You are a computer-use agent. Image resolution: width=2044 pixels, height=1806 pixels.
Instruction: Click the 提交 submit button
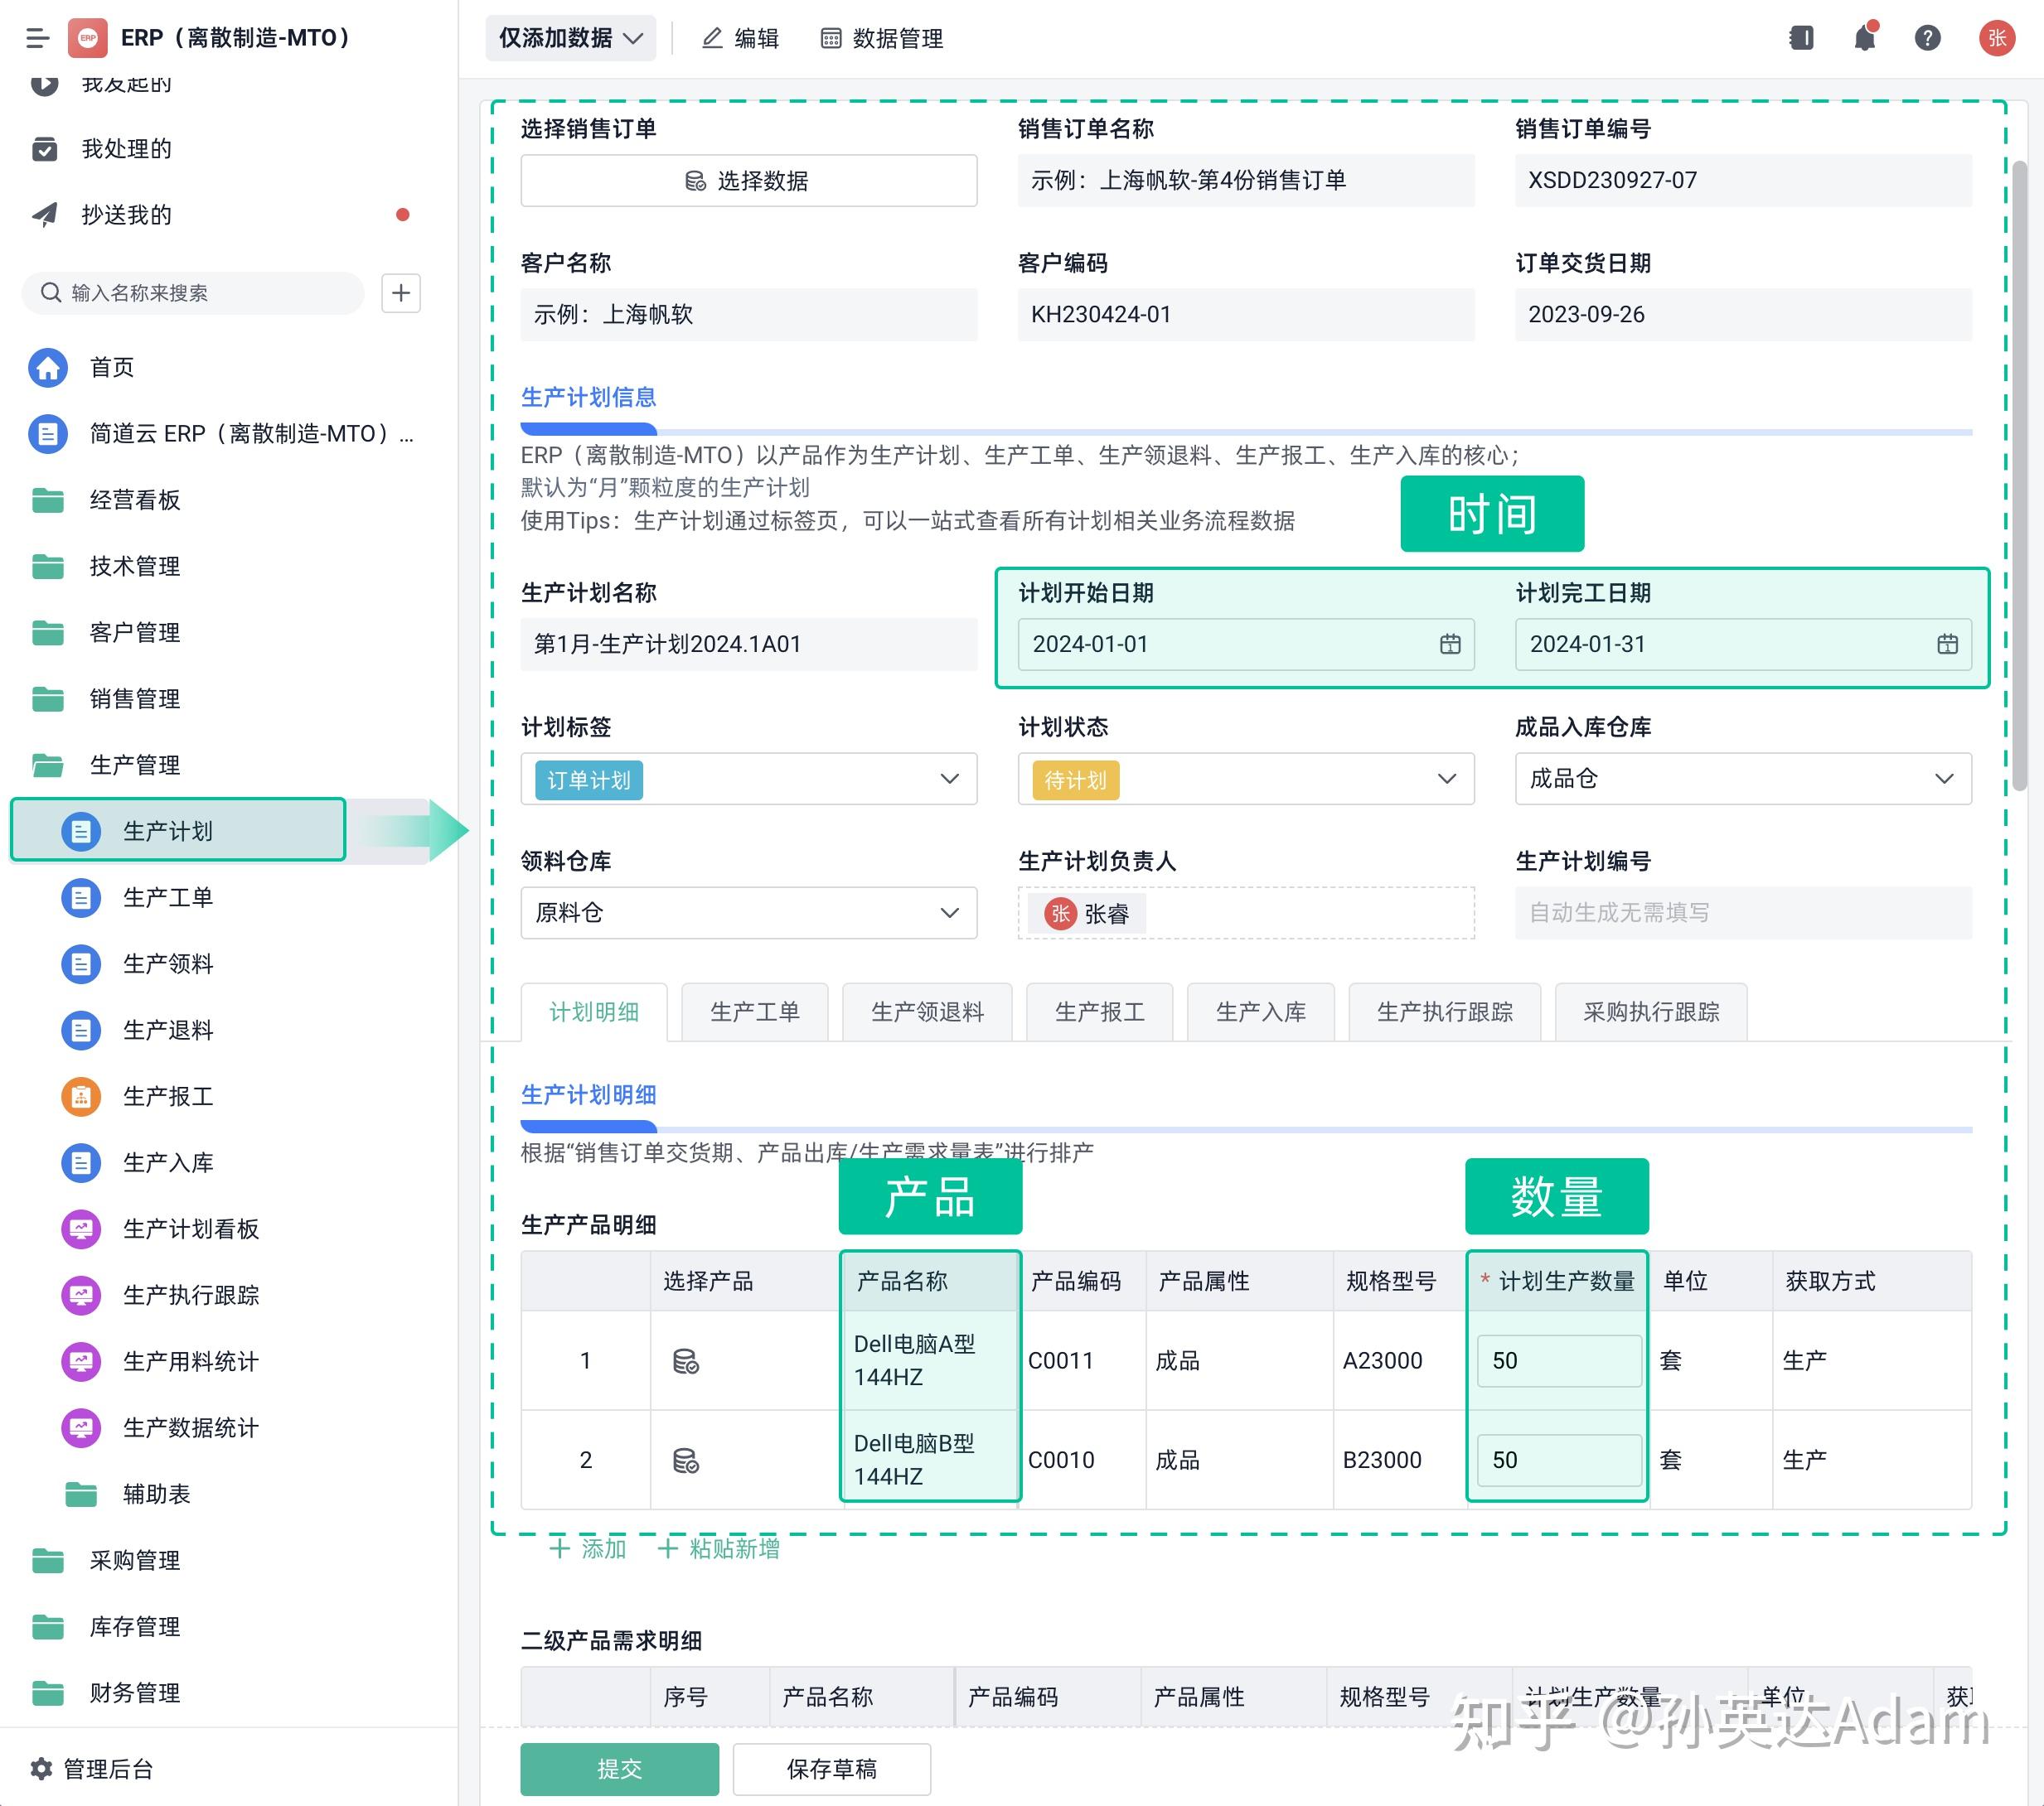[619, 1768]
